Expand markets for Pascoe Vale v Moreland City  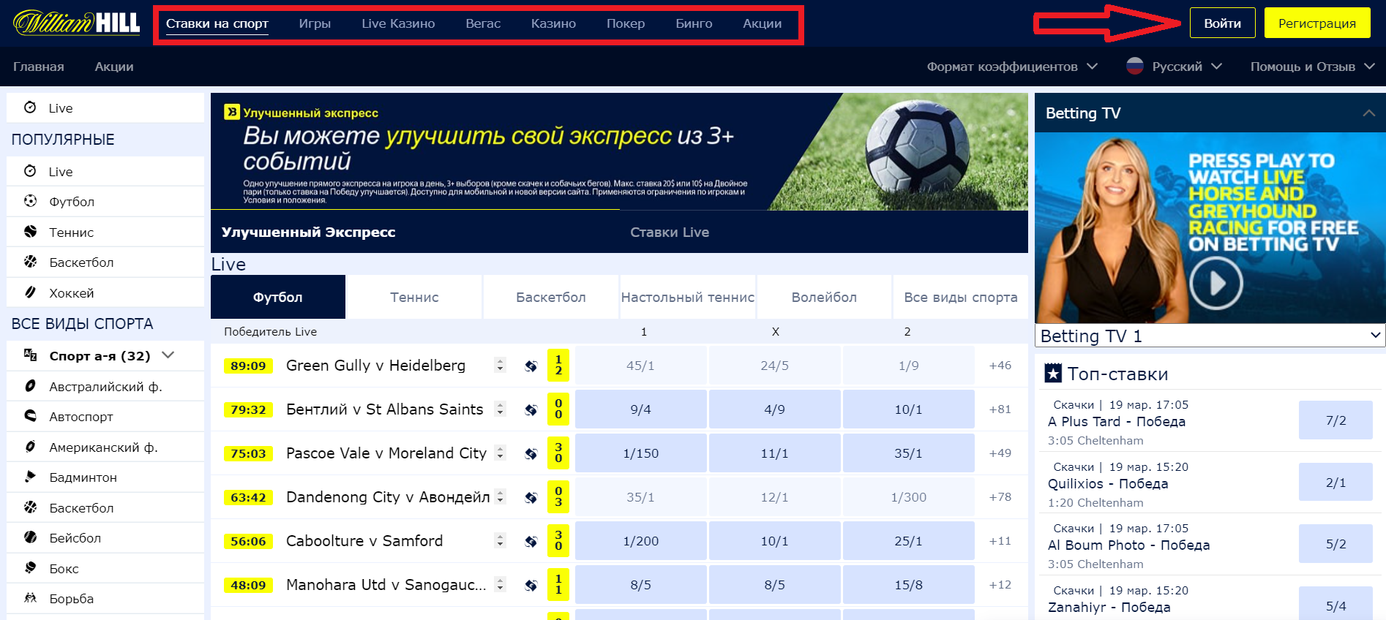(x=500, y=453)
